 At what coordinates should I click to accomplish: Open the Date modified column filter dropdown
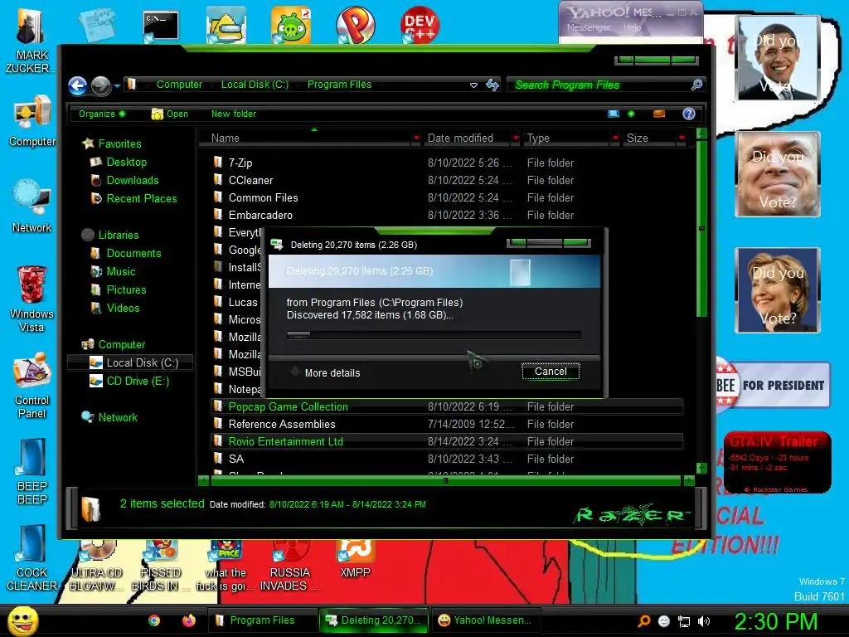click(516, 139)
